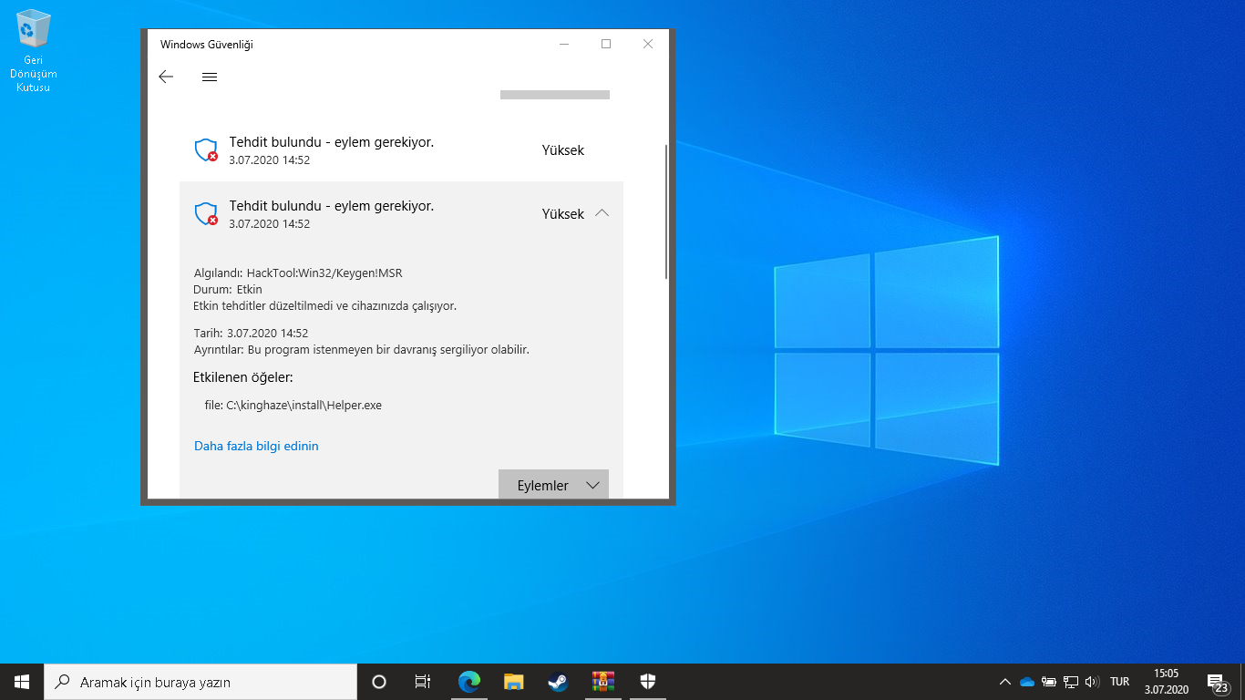The width and height of the screenshot is (1245, 700).
Task: Open File Explorer from the taskbar
Action: coord(514,681)
